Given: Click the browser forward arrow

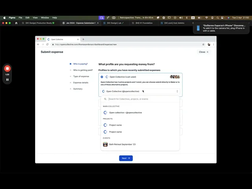Looking at the screenshot, I should point(43,44).
